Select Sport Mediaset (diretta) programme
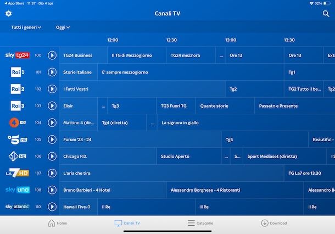The image size is (335, 234). [x=285, y=156]
